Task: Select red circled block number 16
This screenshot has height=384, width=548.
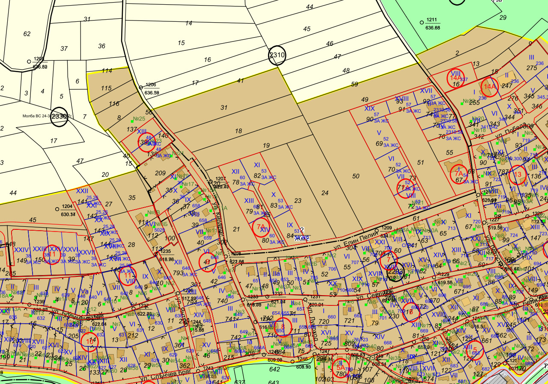Action: [x=411, y=311]
